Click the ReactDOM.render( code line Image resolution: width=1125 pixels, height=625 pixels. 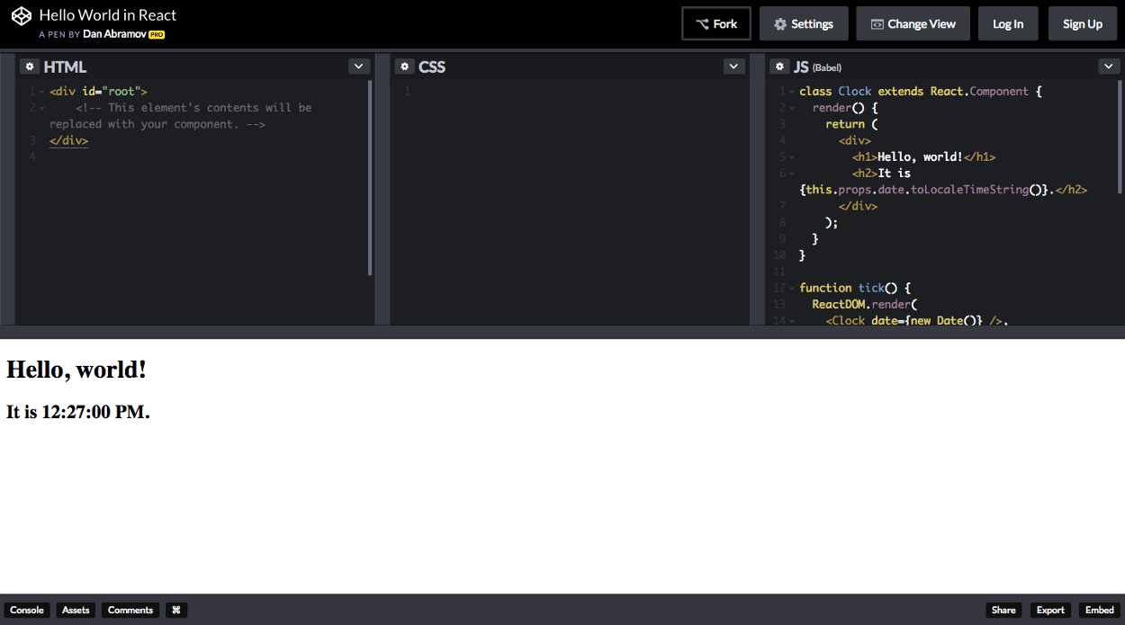[864, 304]
